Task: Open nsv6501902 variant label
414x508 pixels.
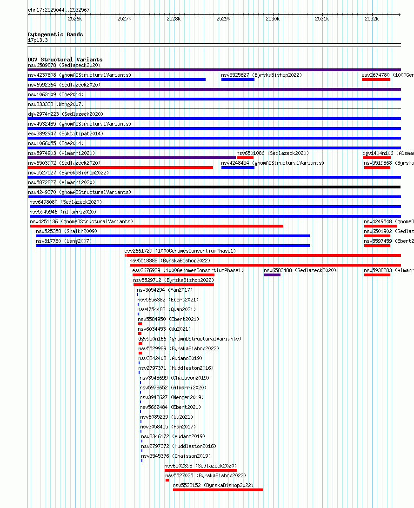Action: click(x=389, y=231)
